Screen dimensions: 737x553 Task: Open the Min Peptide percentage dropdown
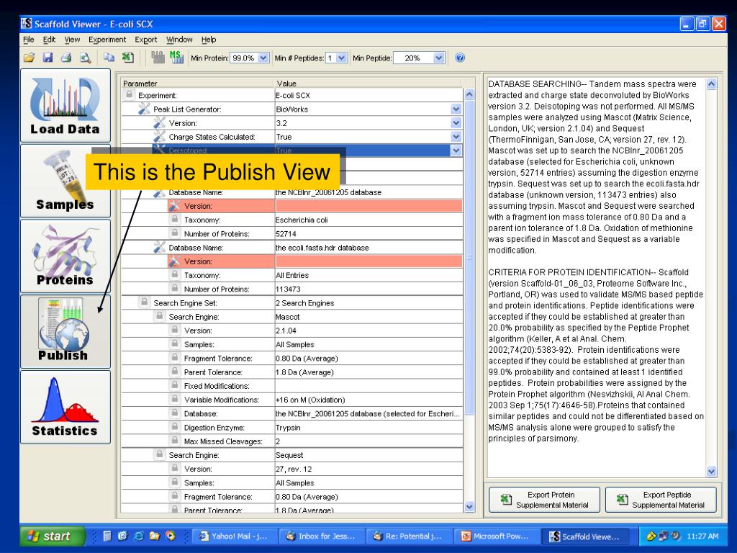click(438, 58)
